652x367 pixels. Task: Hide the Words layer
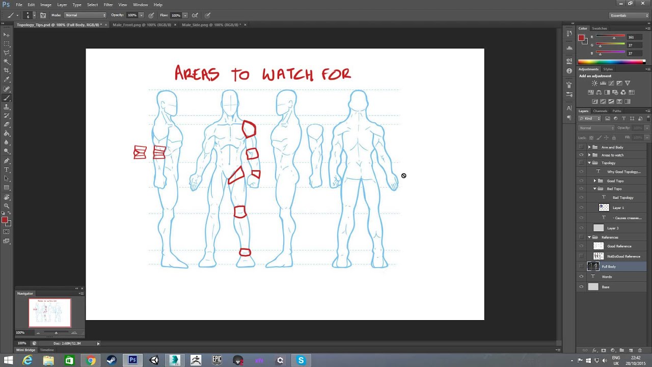click(x=581, y=277)
